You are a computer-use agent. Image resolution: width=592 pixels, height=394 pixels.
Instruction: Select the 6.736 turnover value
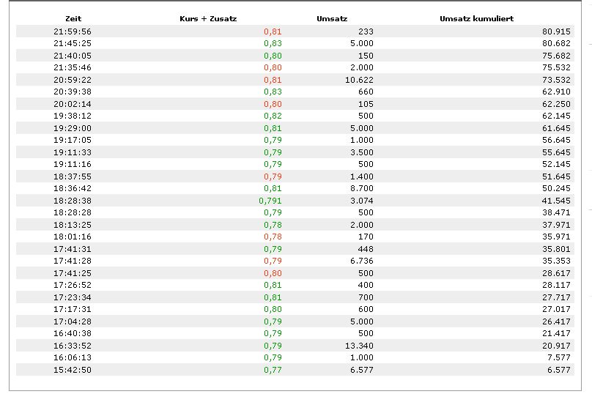click(362, 261)
